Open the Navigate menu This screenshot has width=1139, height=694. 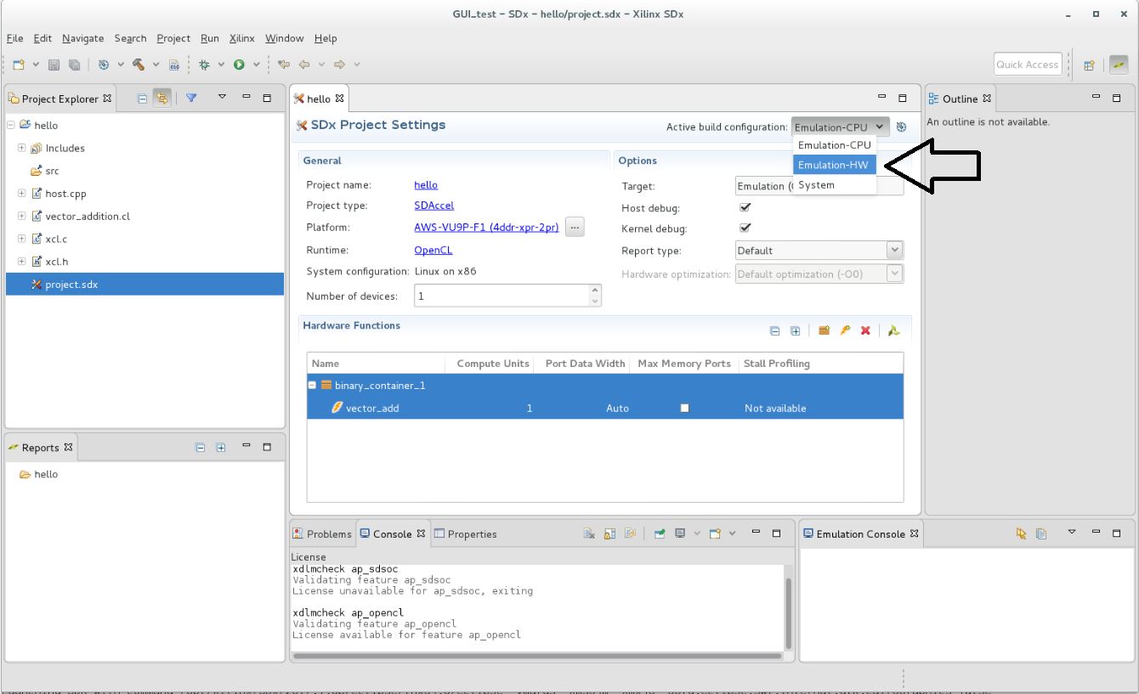[83, 38]
